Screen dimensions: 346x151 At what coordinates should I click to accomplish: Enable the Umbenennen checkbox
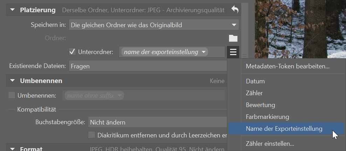click(x=12, y=96)
